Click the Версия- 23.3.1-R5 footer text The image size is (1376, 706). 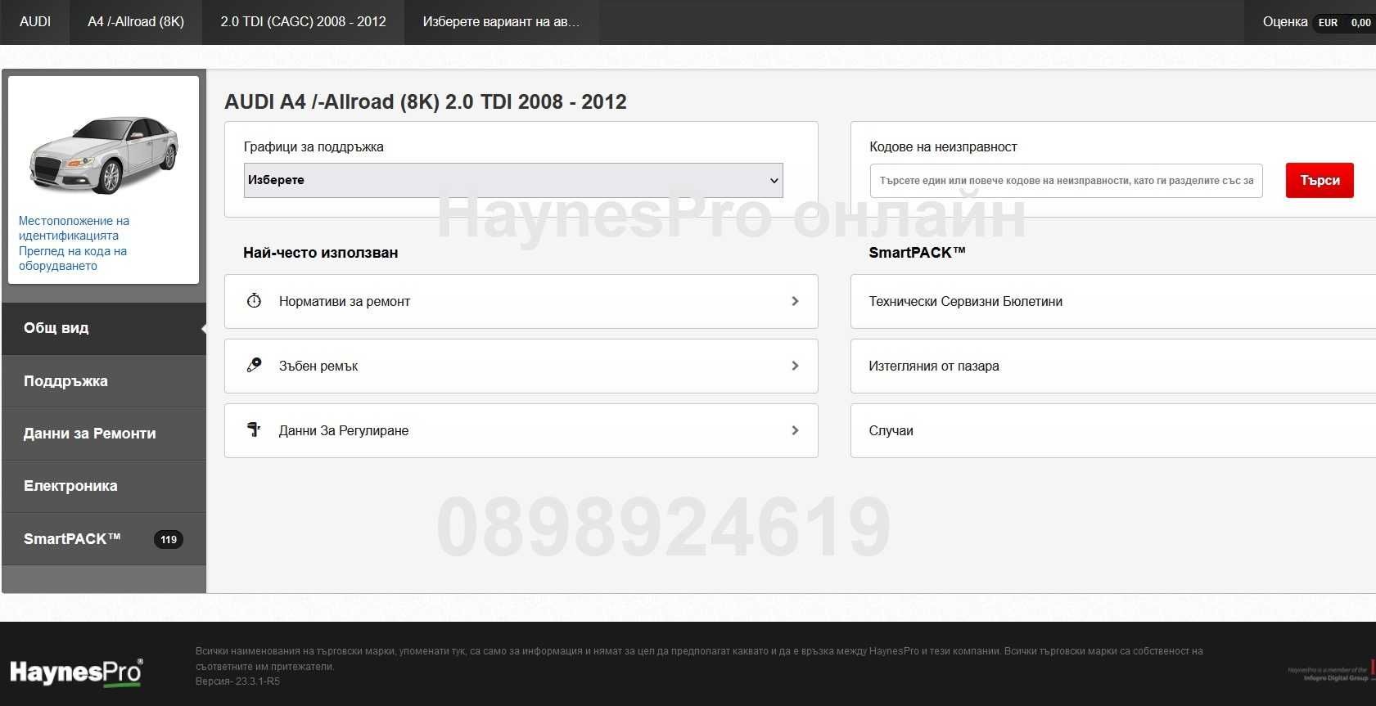(x=237, y=681)
